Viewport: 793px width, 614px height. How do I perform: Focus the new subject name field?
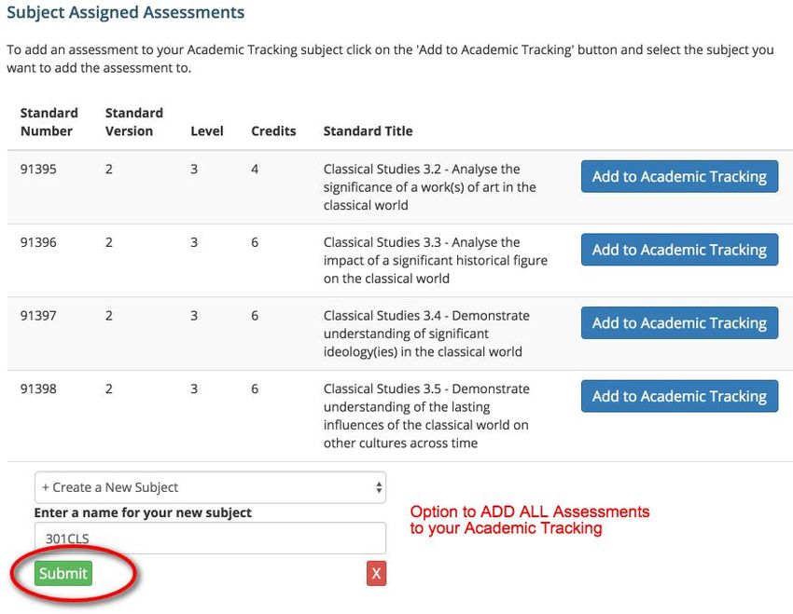211,538
